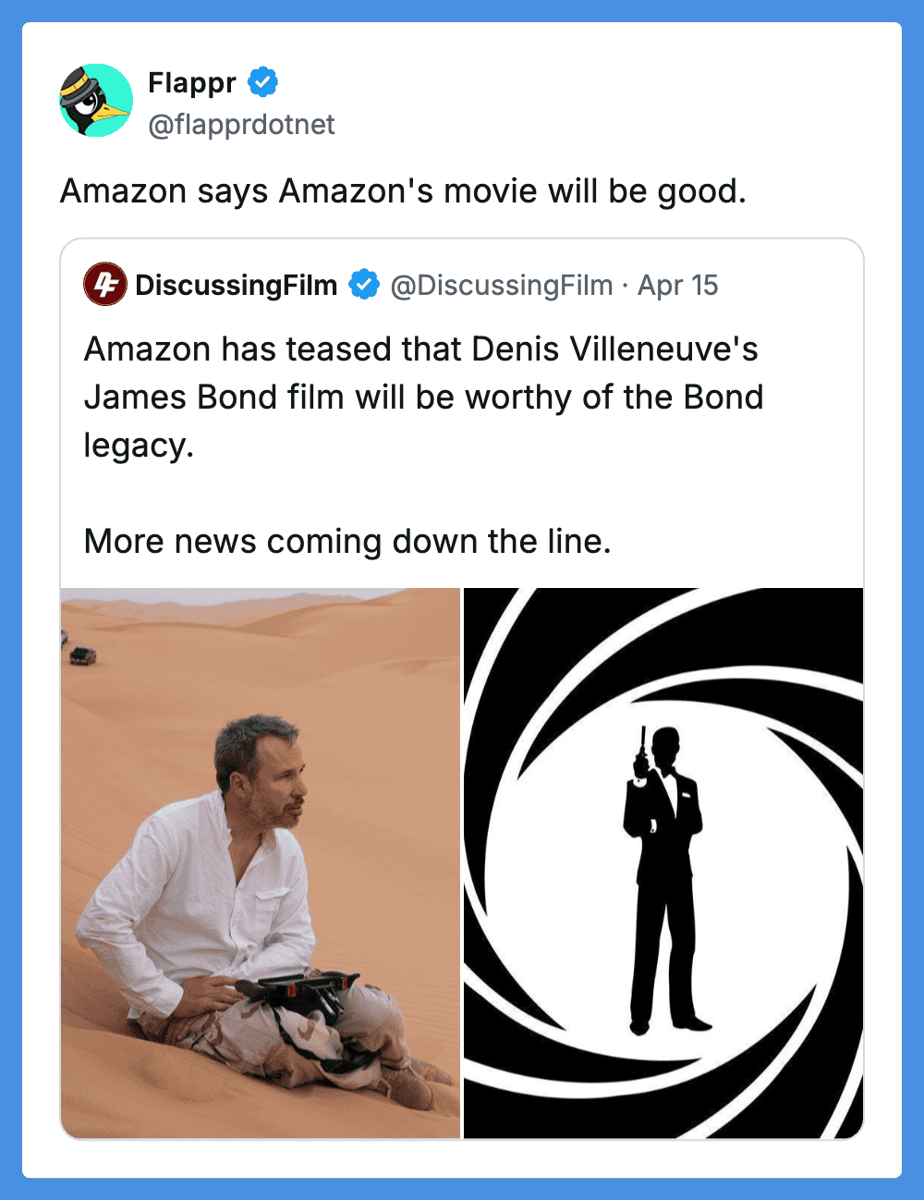Open the Flappr penguin profile avatar
Viewport: 924px width, 1200px height.
coord(96,101)
